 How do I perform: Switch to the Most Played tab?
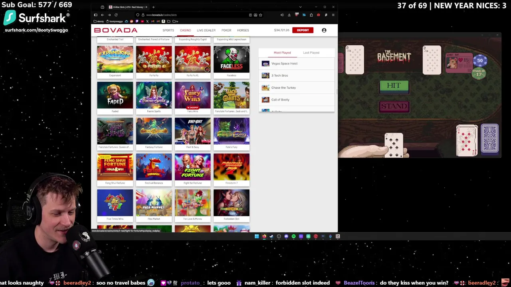point(282,53)
